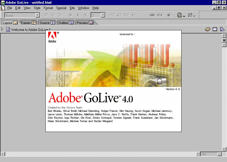227x162 pixels.
Task: Open the Help menu
Action: point(96,8)
